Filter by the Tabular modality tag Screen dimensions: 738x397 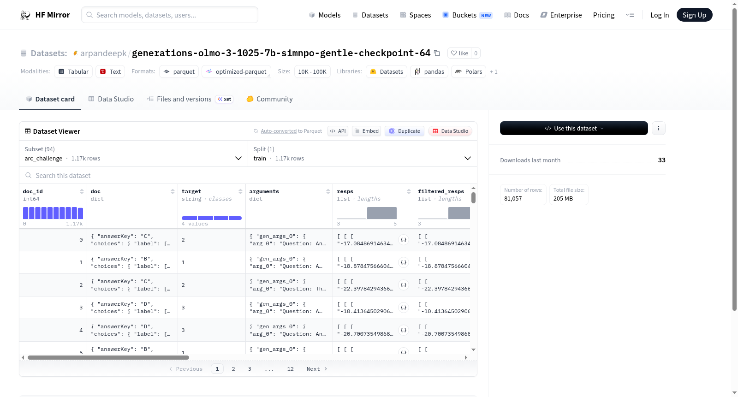tap(73, 71)
